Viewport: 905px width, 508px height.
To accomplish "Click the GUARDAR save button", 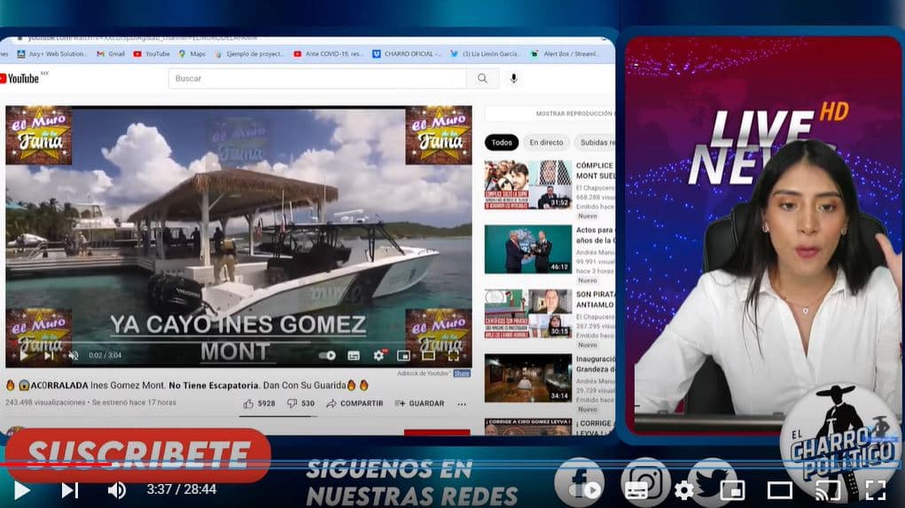I will click(x=419, y=403).
